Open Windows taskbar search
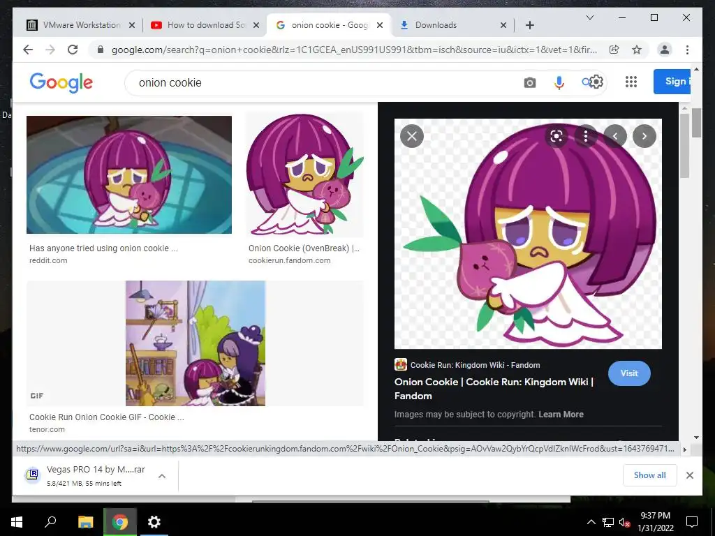 click(50, 522)
